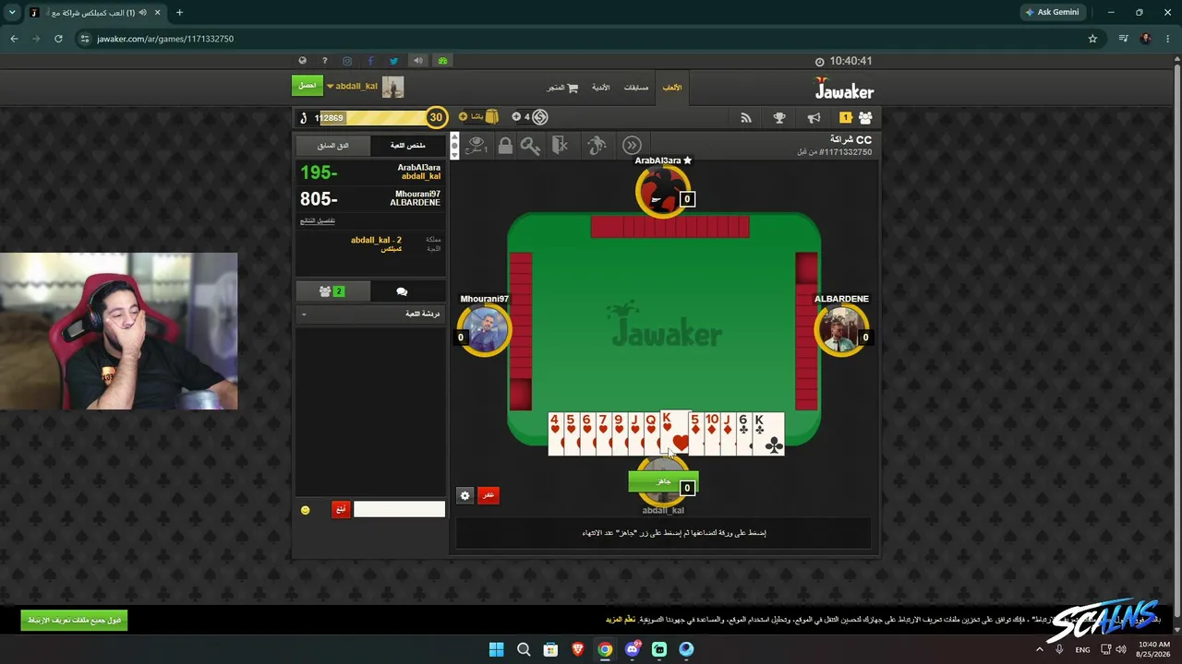Image resolution: width=1182 pixels, height=664 pixels.
Task: Click the red أبلغ report button
Action: pyautogui.click(x=341, y=509)
